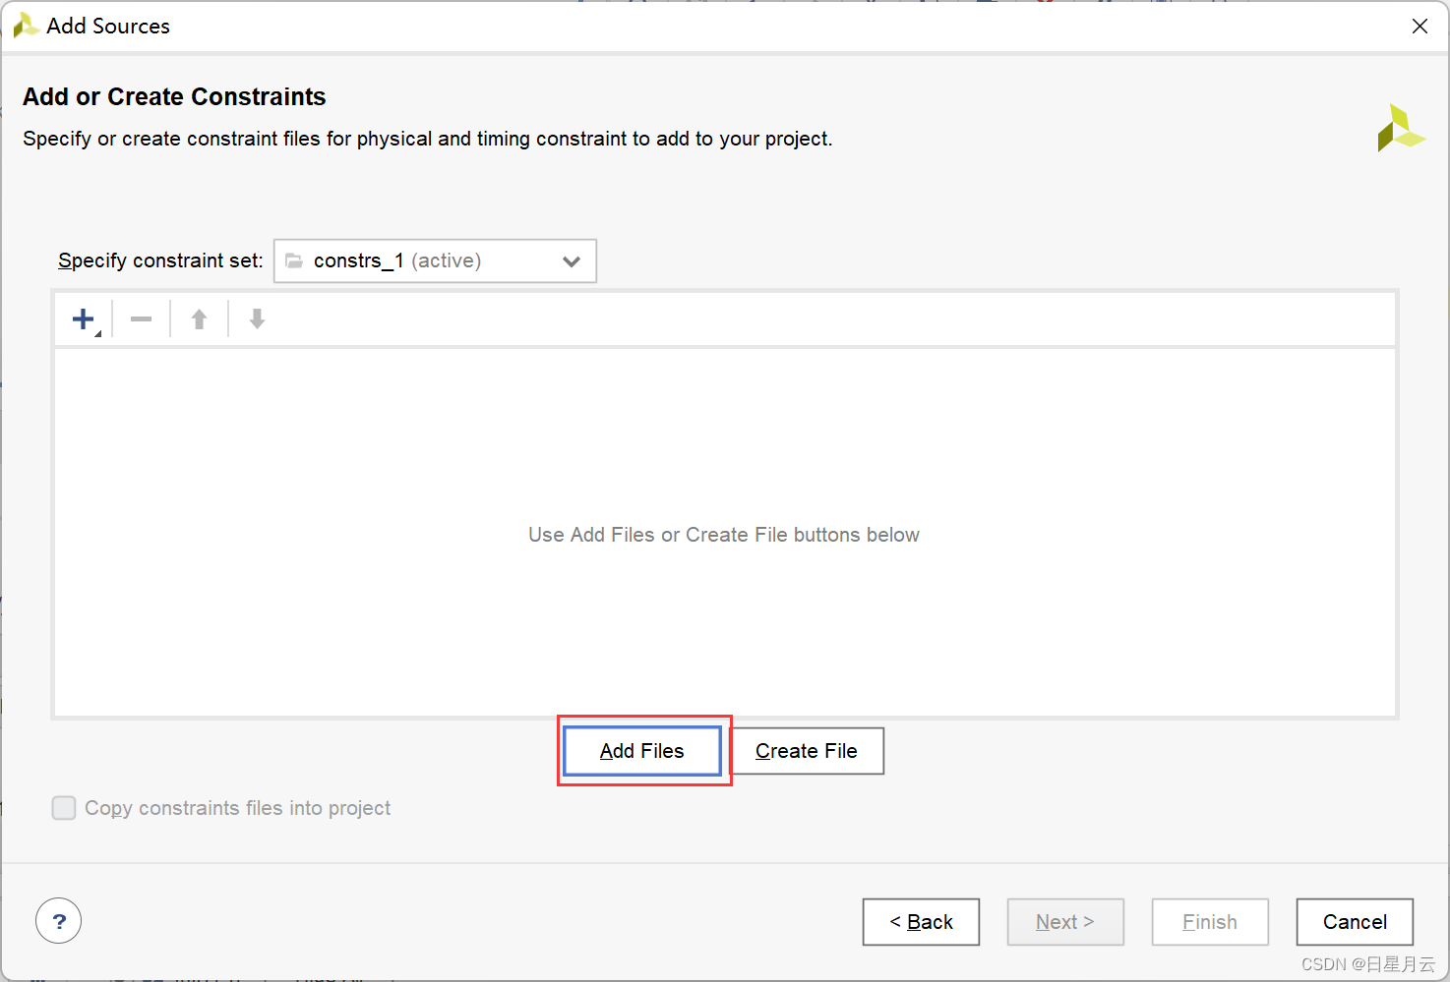This screenshot has height=982, width=1450.
Task: Close the Add Sources dialog window
Action: pyautogui.click(x=1419, y=27)
